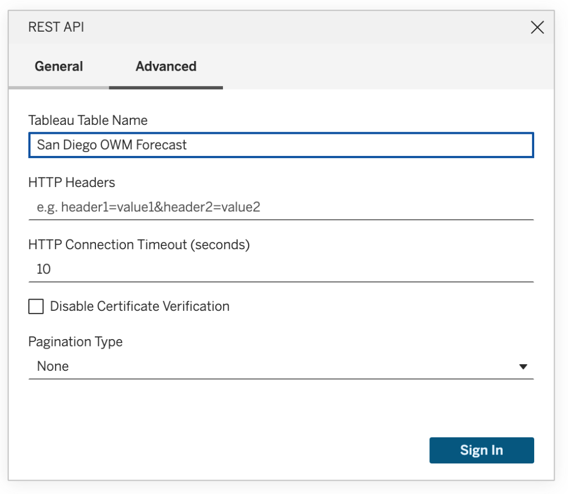Switch to the General tab
Screen dimensions: 568x494
pos(59,67)
